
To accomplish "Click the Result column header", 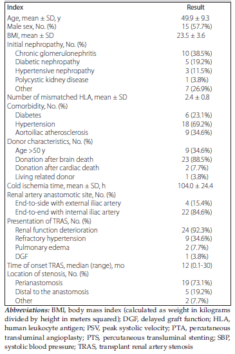I will [196, 8].
